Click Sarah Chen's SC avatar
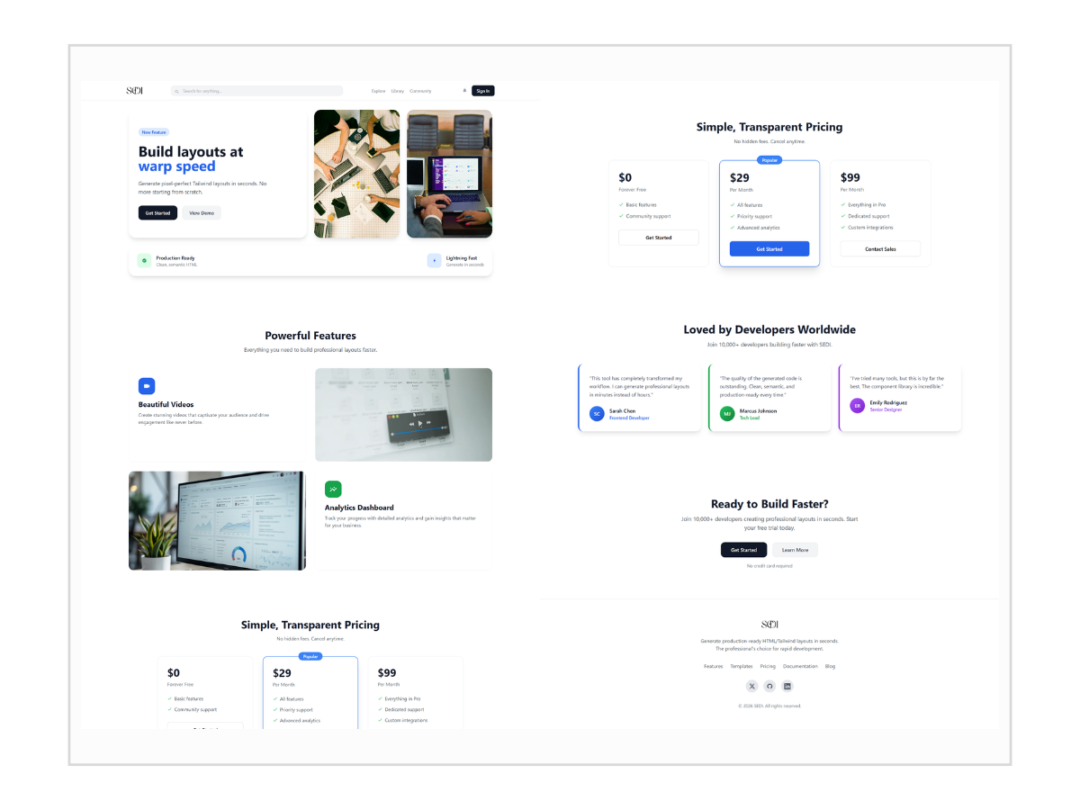 coord(597,414)
